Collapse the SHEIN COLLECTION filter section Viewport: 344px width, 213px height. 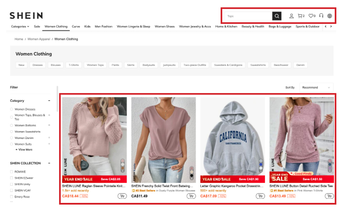click(x=49, y=163)
